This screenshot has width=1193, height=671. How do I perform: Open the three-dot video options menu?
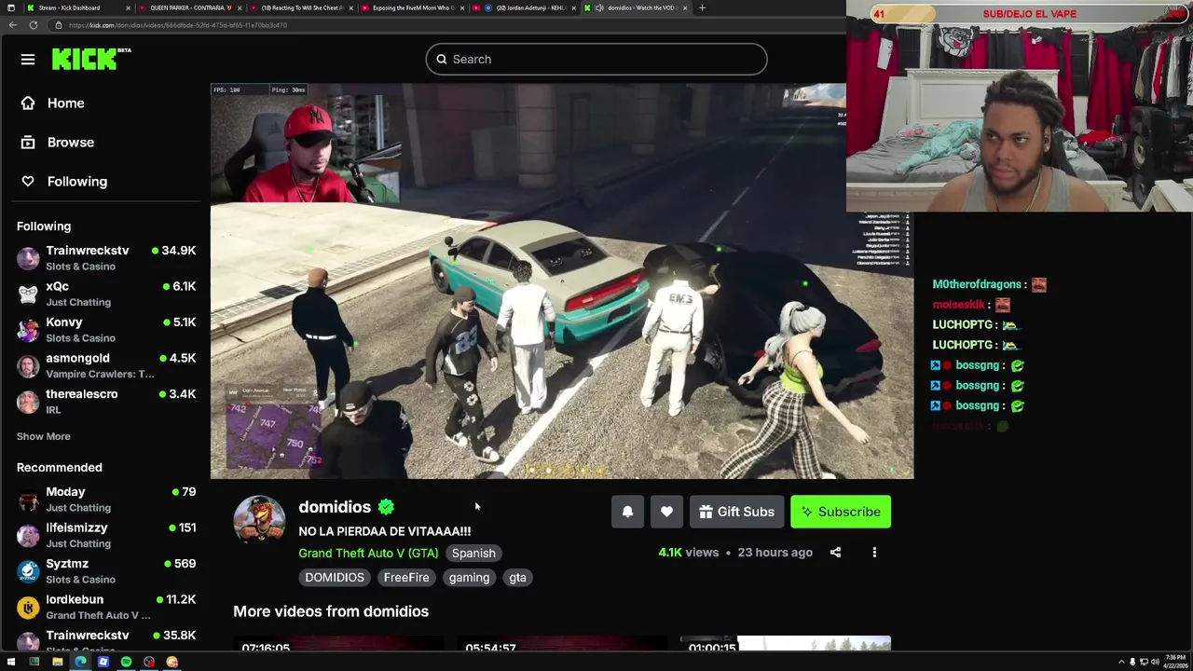click(x=874, y=553)
